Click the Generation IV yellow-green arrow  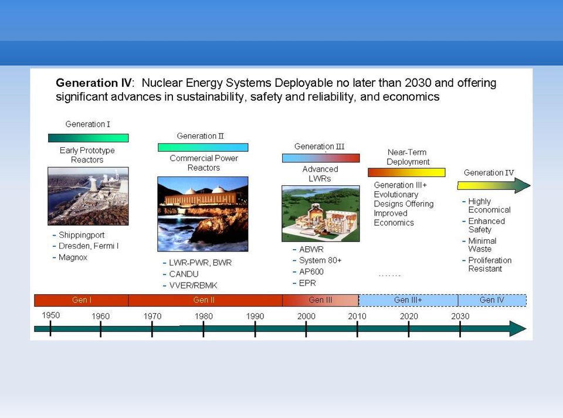(494, 185)
